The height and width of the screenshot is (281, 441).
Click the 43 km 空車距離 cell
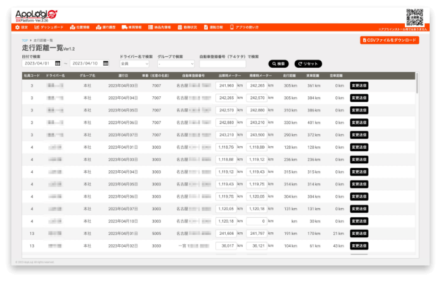coord(338,246)
